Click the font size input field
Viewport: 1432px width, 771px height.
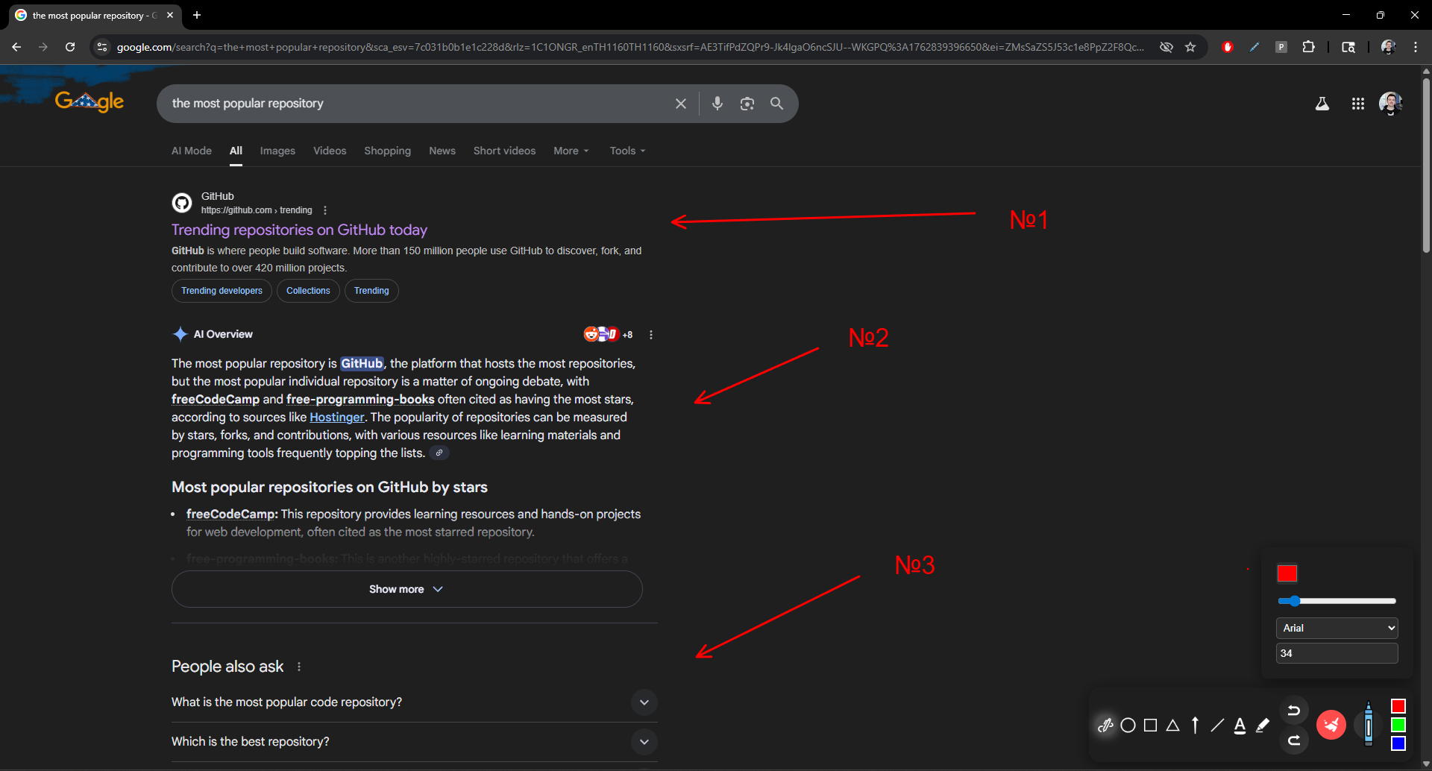click(1336, 652)
